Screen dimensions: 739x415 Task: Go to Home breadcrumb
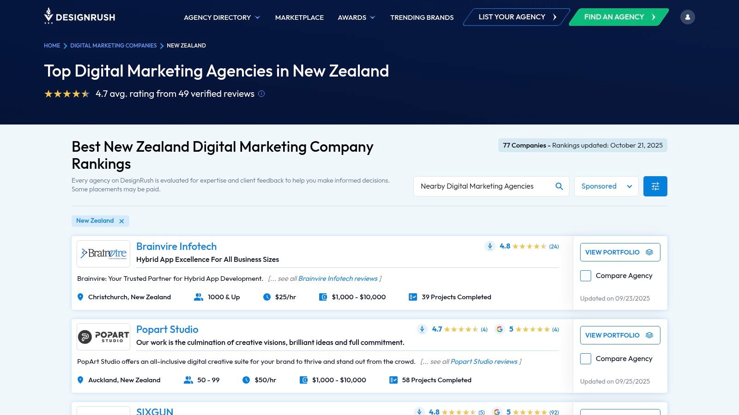[x=52, y=46]
